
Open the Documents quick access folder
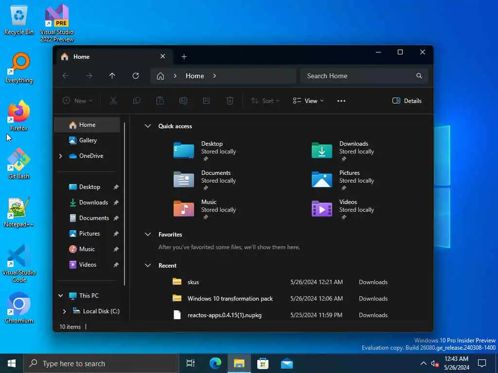[205, 179]
